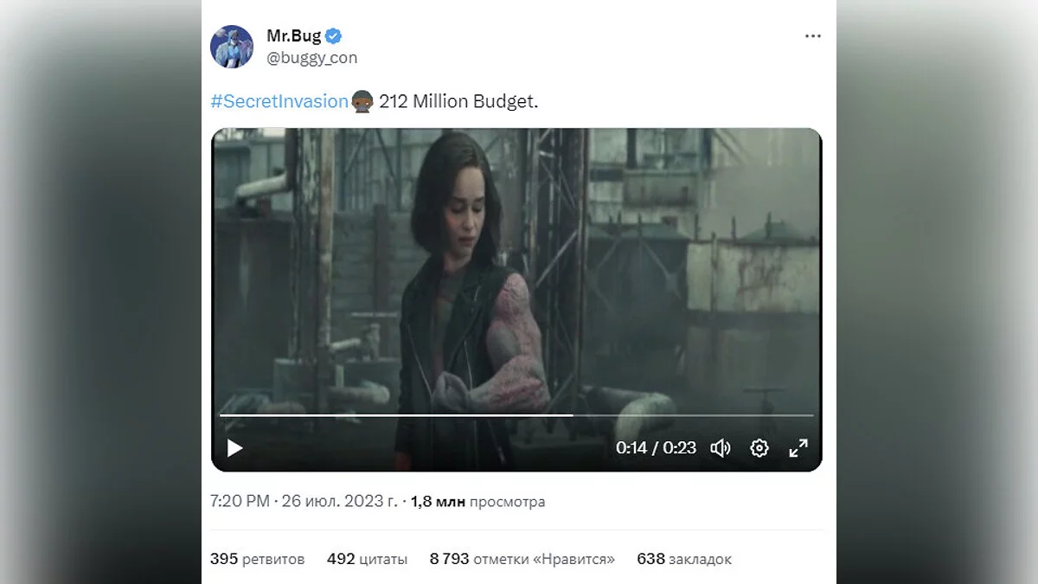The image size is (1038, 584).
Task: Open the #SecretInvasion hashtag
Action: coord(279,101)
